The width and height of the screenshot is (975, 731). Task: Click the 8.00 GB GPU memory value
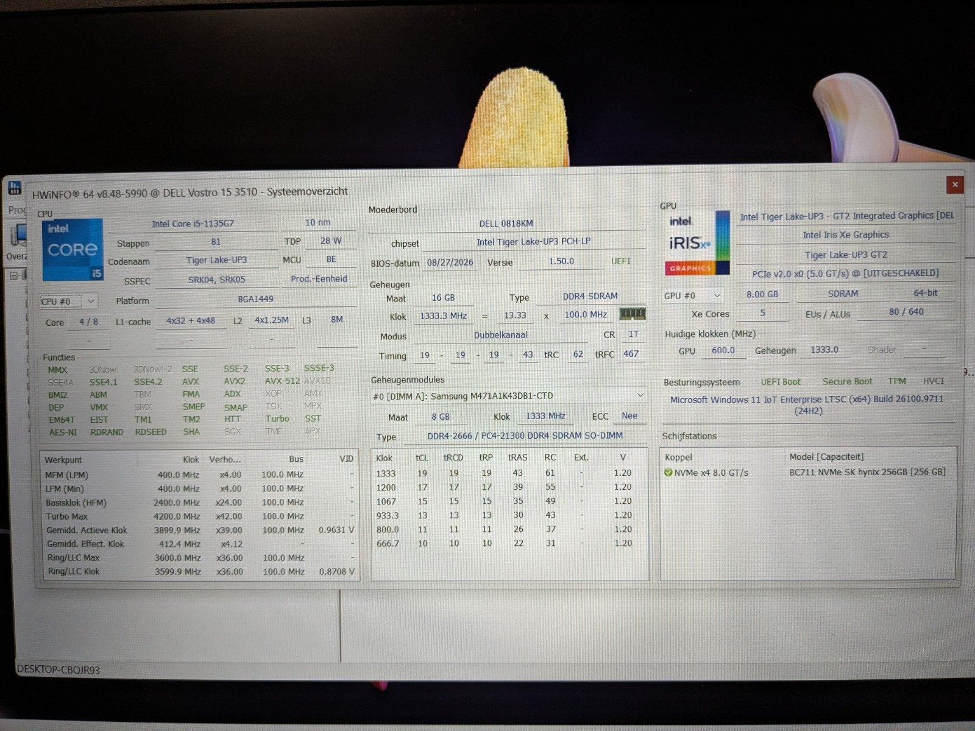tap(762, 294)
